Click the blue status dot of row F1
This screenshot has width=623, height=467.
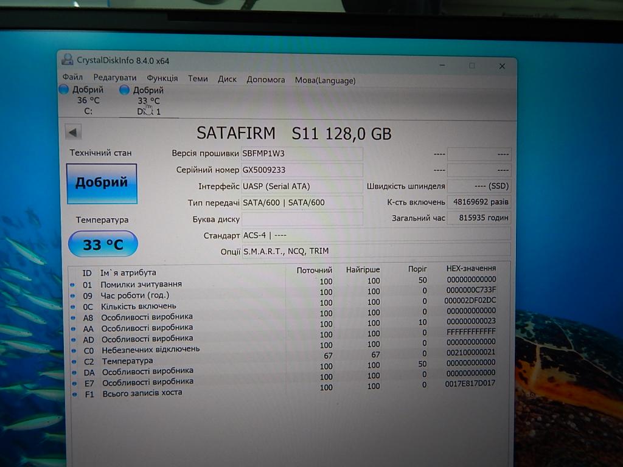coord(74,395)
